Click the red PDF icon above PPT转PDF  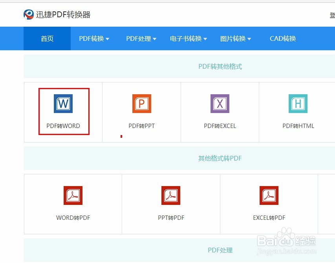(171, 195)
